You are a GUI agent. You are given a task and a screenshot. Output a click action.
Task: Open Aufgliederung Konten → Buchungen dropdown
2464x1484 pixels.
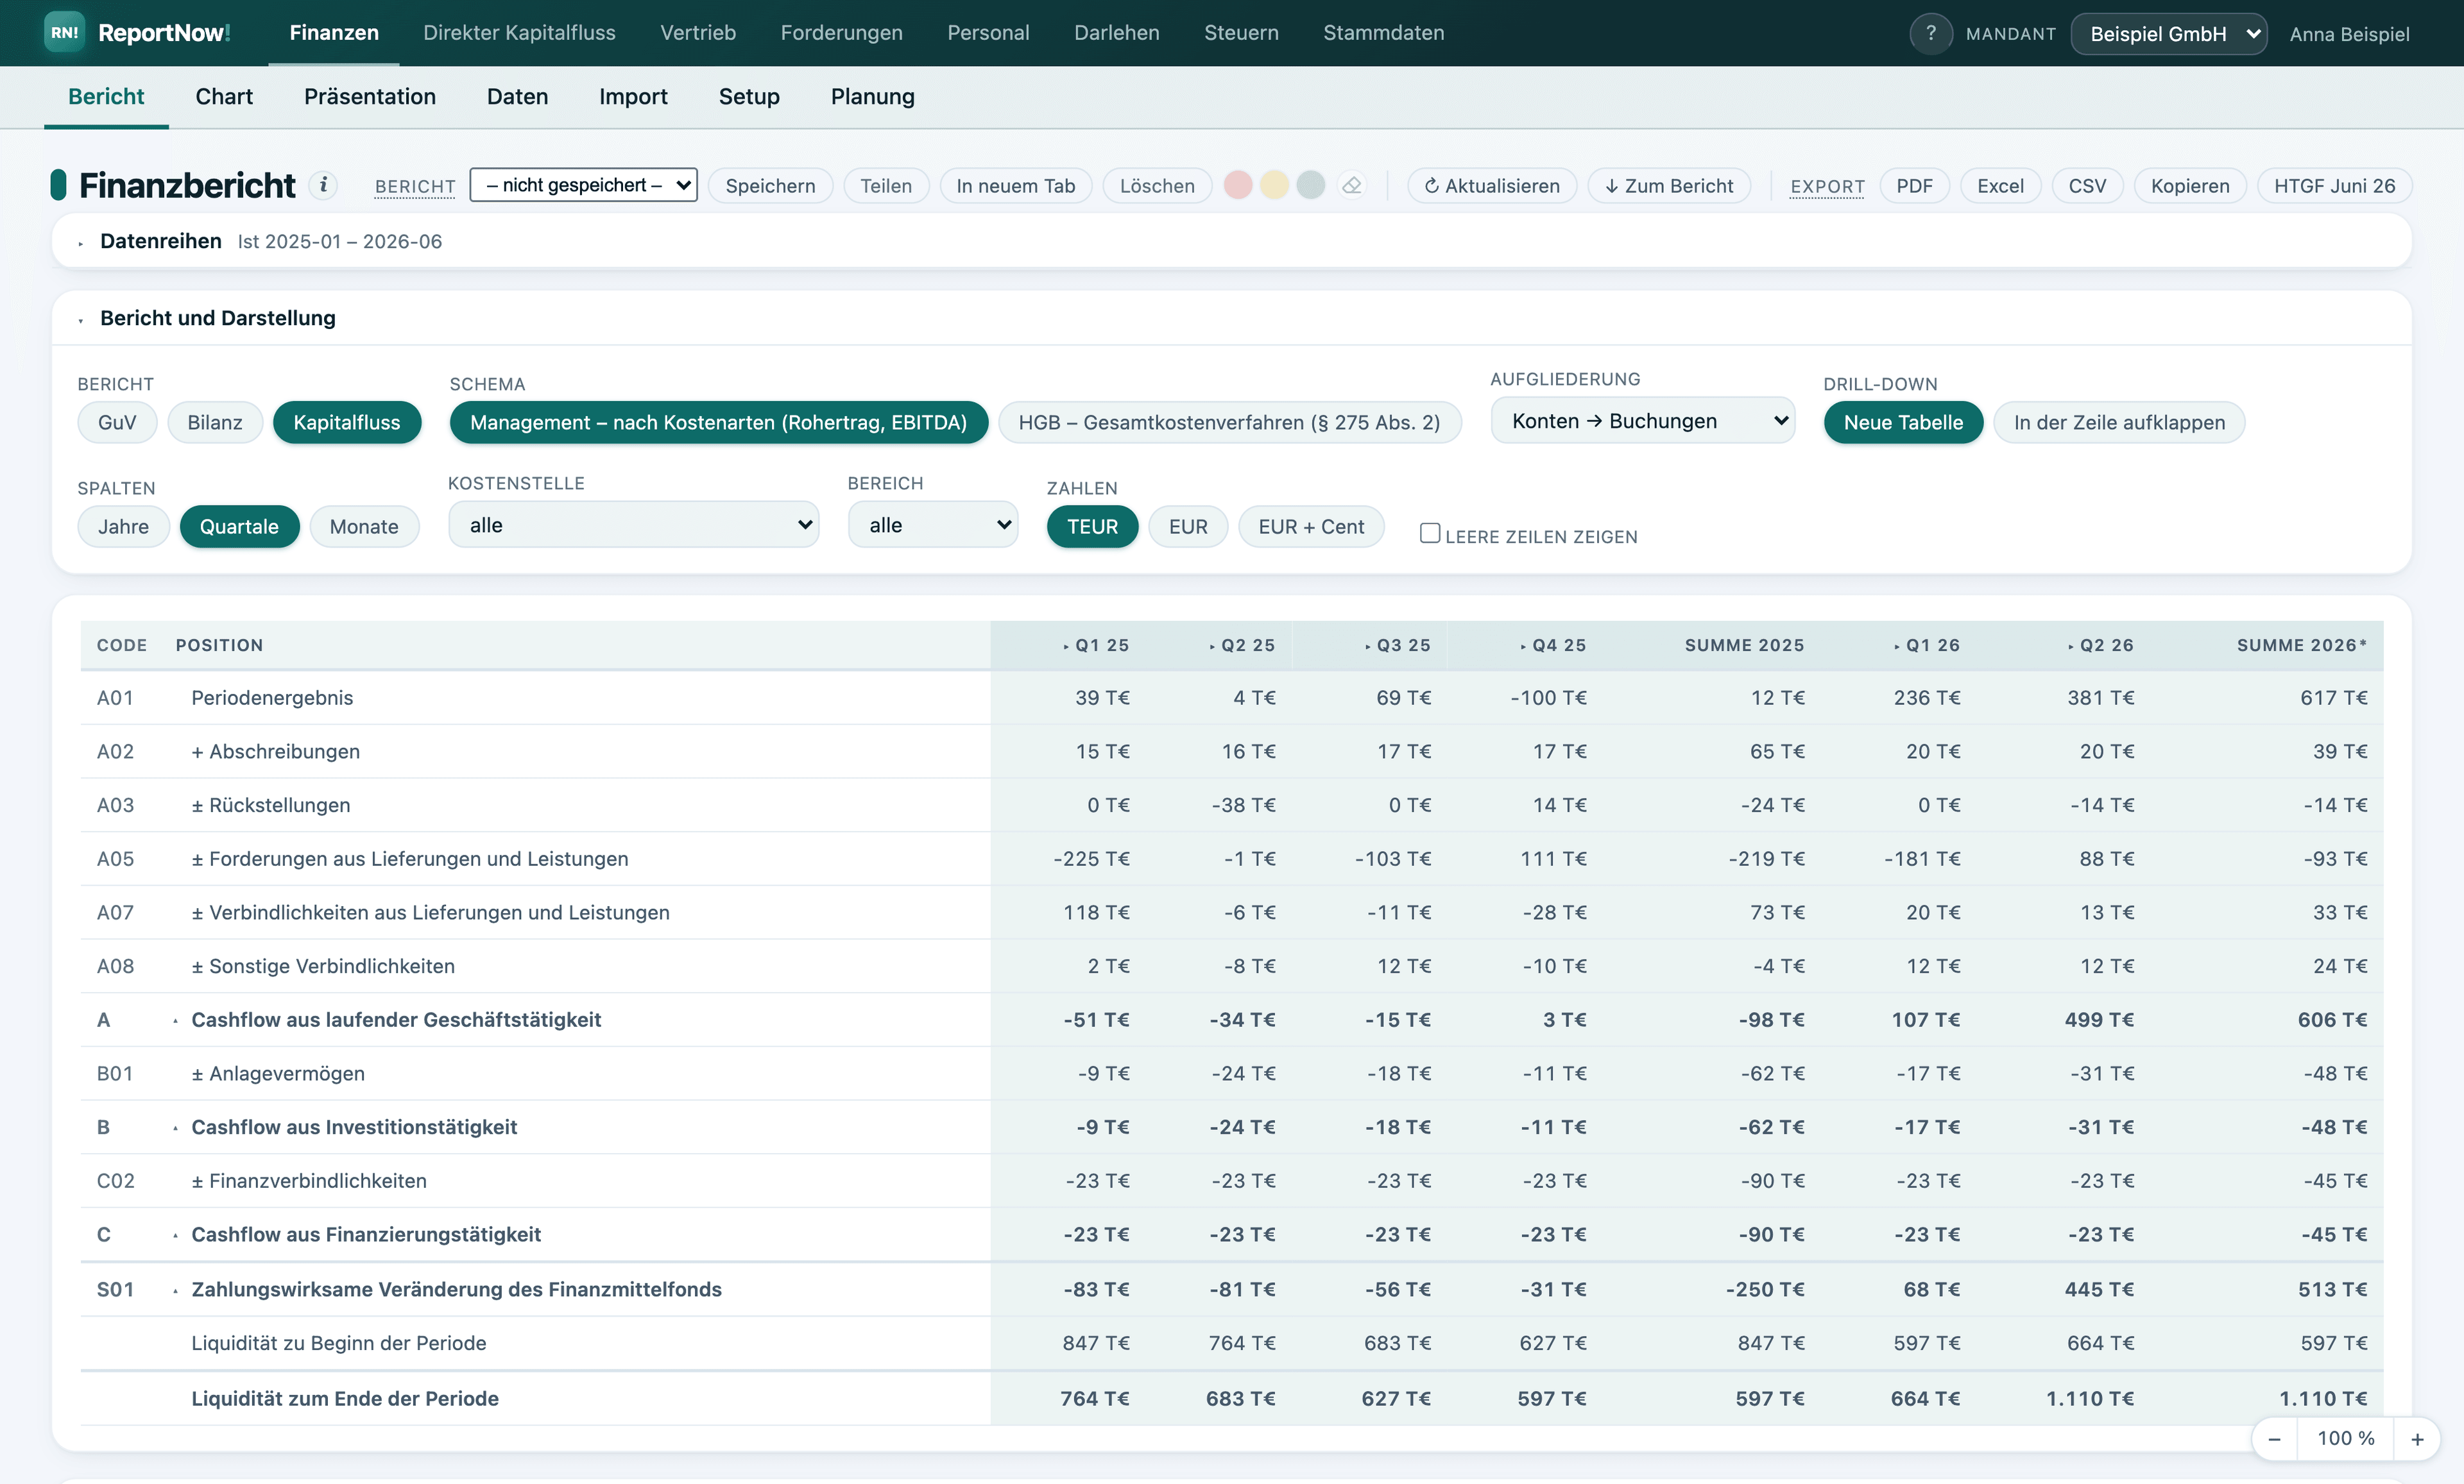pos(1642,421)
